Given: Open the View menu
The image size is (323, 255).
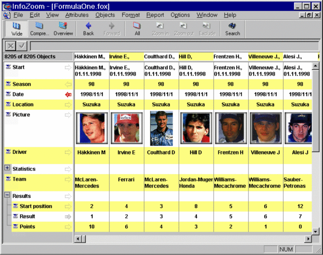Looking at the screenshot, I should pos(52,15).
